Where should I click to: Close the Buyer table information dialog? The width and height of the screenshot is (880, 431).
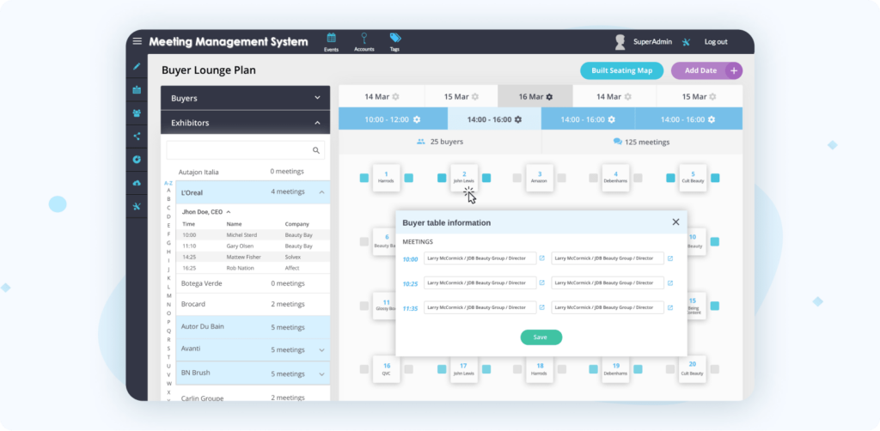pyautogui.click(x=675, y=222)
